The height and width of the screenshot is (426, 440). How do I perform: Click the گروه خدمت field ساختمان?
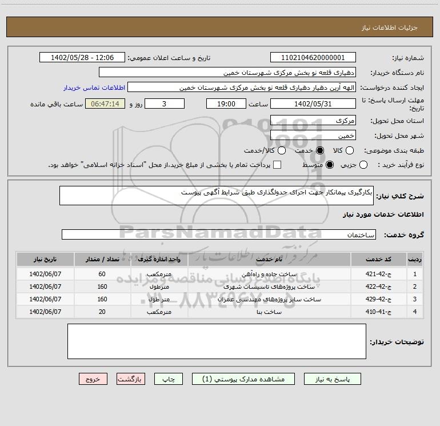point(219,235)
